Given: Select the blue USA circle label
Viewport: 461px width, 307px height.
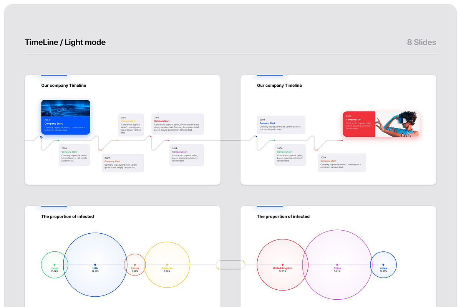Looking at the screenshot, I should [95, 268].
